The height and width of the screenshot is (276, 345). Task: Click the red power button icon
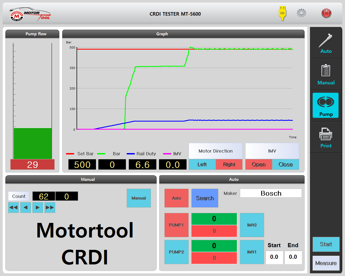(326, 13)
